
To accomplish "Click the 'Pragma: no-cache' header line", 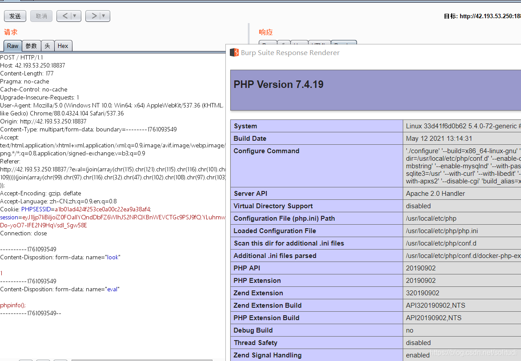I will pos(24,81).
